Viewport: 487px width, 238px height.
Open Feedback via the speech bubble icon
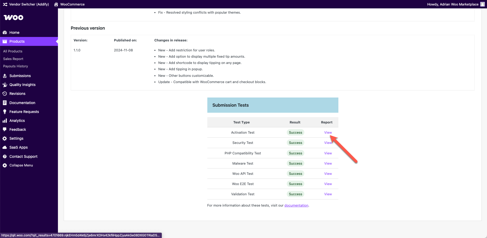tap(5, 129)
